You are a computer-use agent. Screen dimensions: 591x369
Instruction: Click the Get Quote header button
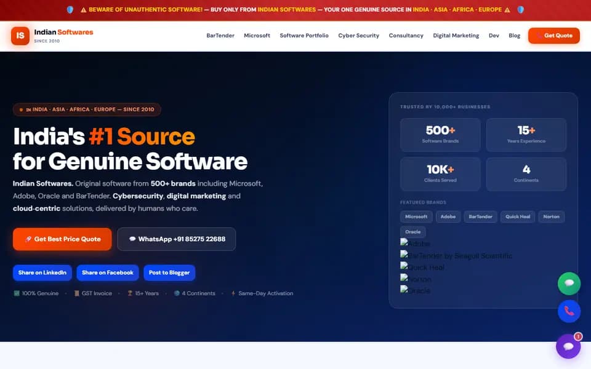coord(553,36)
